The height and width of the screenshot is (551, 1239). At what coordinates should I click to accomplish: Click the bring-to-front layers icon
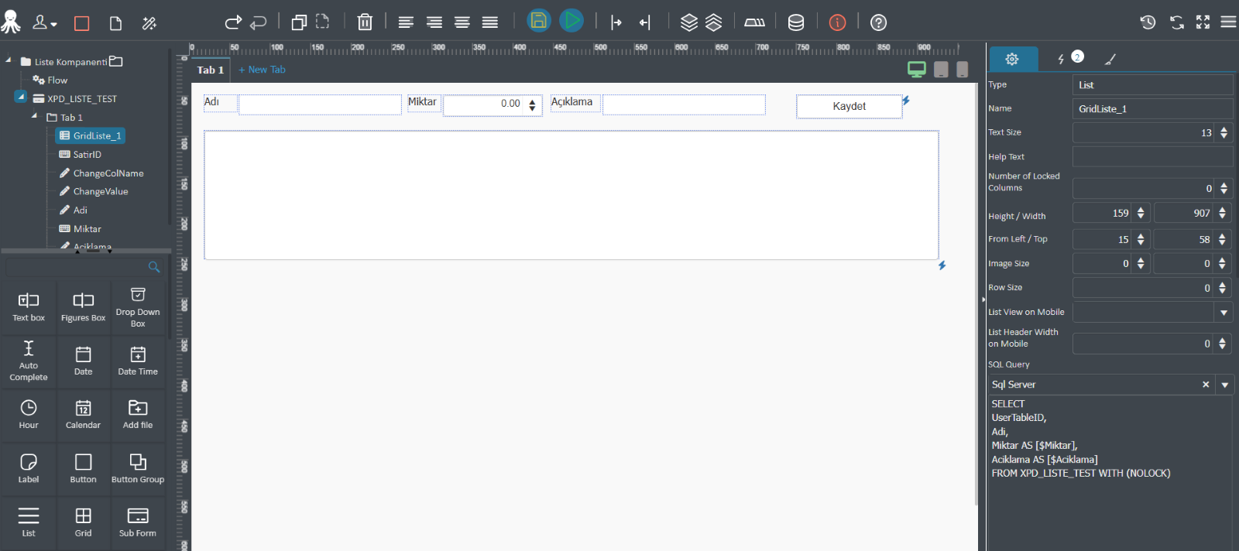689,22
